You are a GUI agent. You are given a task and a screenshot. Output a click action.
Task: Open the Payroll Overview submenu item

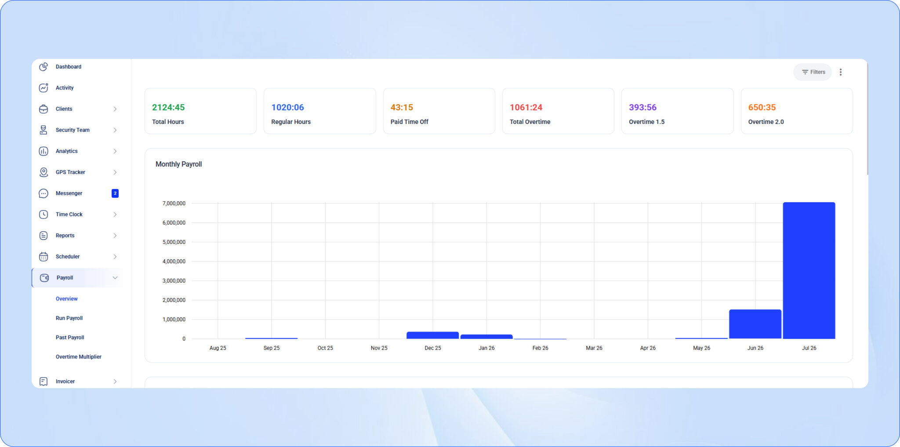click(67, 299)
